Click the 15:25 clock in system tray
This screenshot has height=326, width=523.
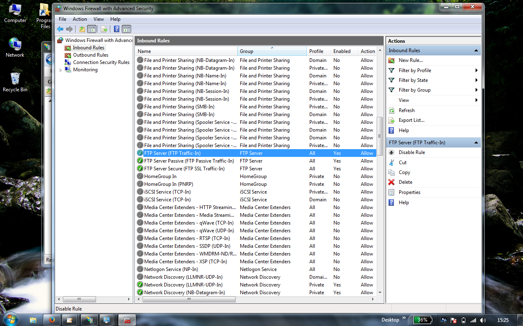pyautogui.click(x=503, y=320)
